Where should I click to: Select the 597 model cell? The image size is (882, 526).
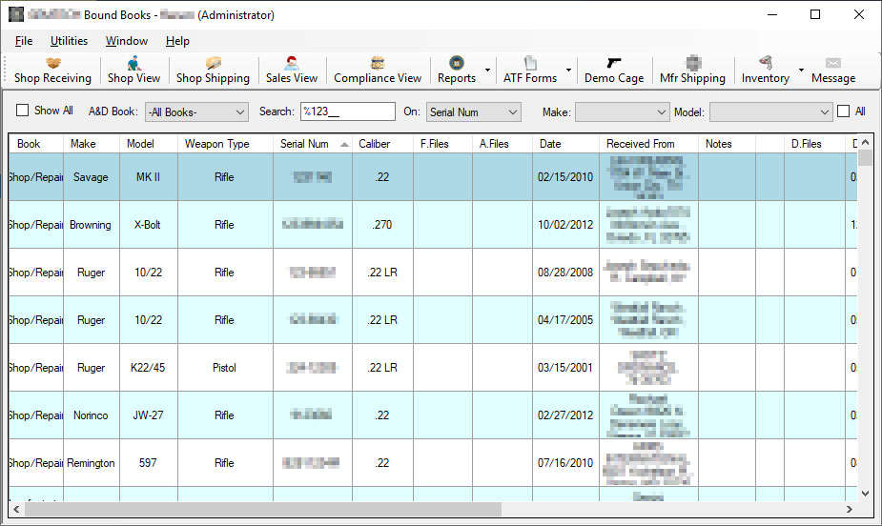[x=149, y=463]
